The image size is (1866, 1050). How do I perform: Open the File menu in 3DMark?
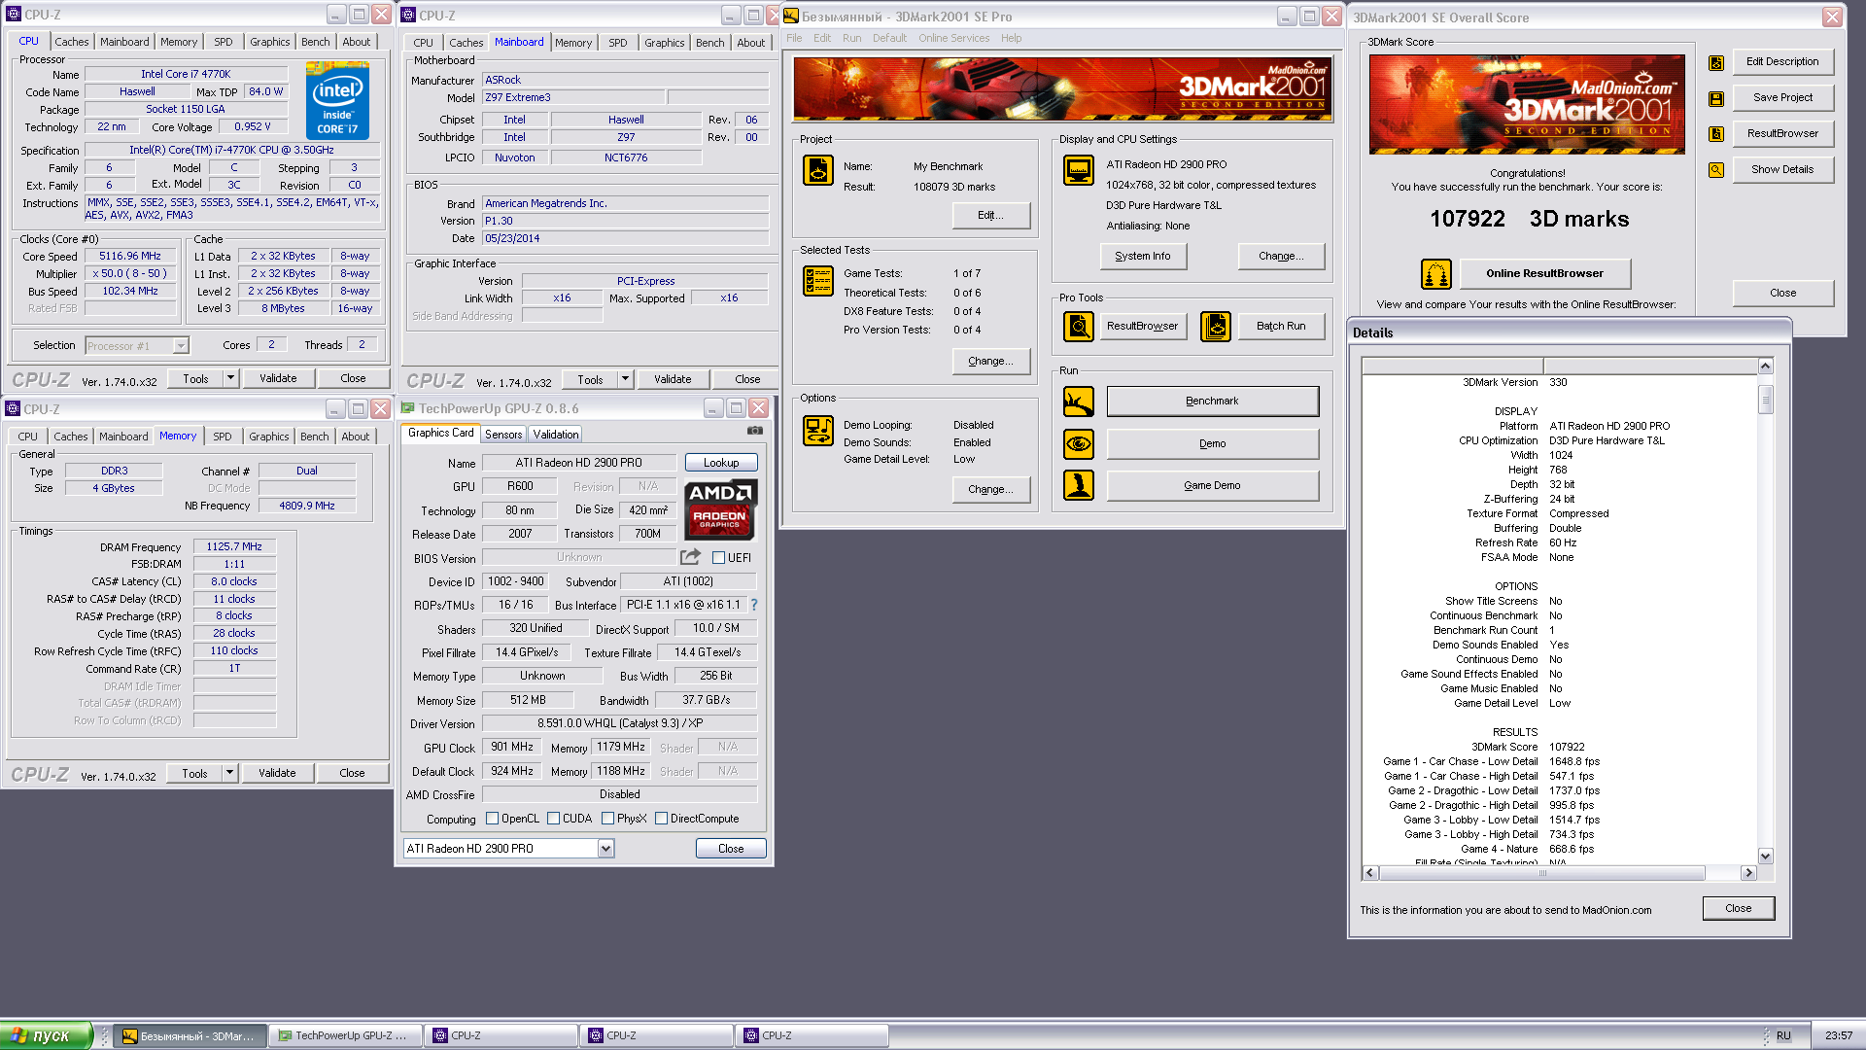point(794,38)
